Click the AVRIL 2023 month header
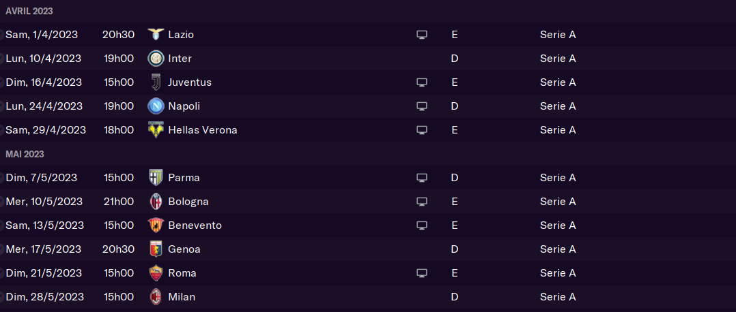The width and height of the screenshot is (736, 312). point(29,11)
